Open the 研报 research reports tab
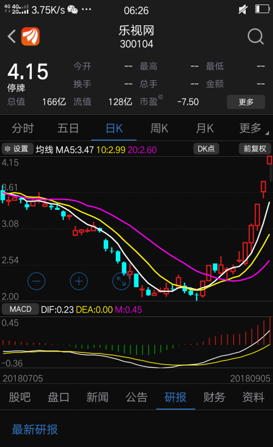The width and height of the screenshot is (273, 447). [176, 397]
